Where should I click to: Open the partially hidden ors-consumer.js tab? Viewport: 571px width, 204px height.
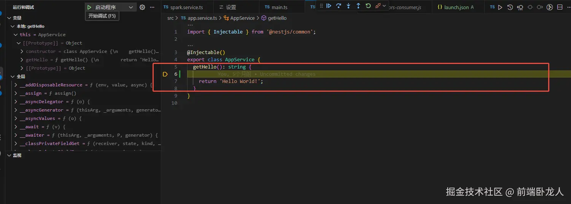point(405,7)
